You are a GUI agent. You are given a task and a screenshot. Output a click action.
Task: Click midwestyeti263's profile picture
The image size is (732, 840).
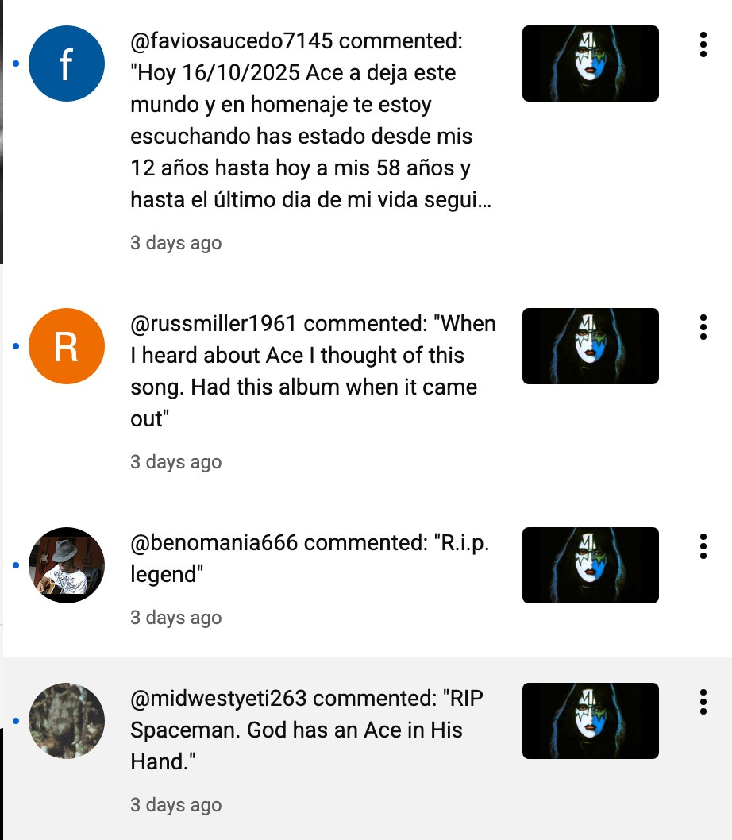click(x=67, y=721)
